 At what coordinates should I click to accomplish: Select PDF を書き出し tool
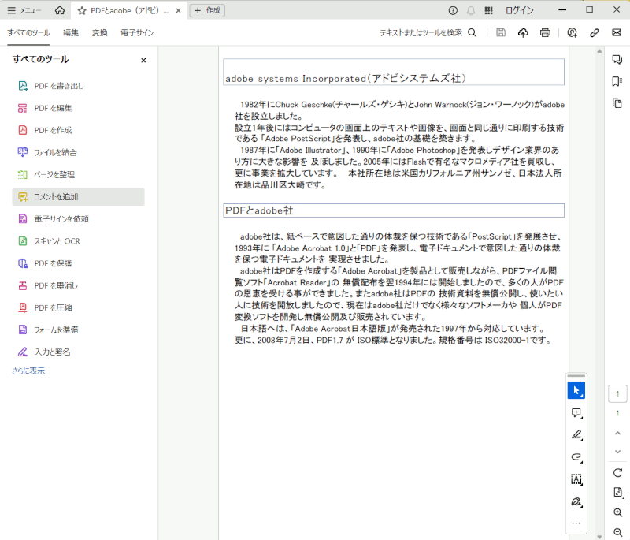pyautogui.click(x=78, y=86)
